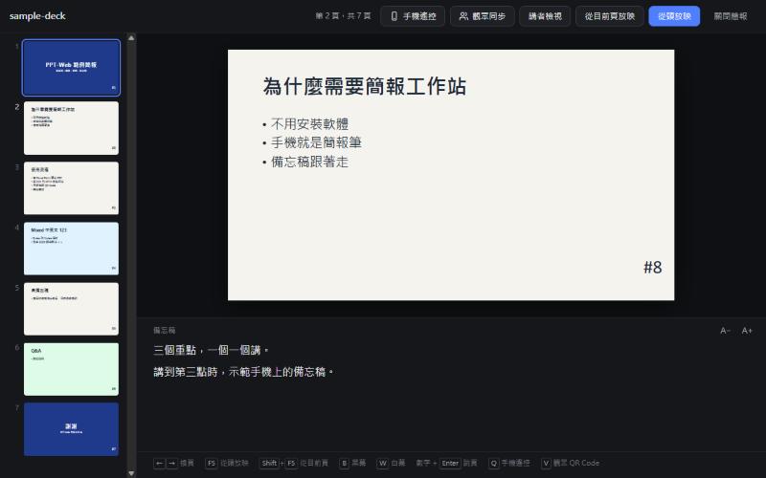Click notes line 三個重點，一個一個講
The width and height of the screenshot is (766, 478).
pos(211,350)
